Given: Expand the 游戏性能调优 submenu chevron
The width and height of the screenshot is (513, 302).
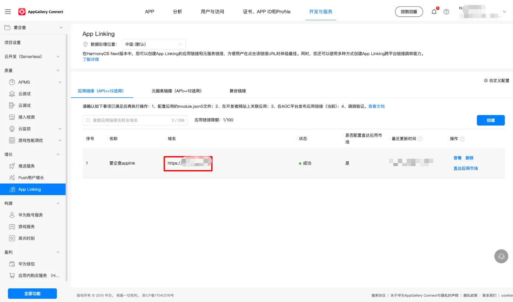Looking at the screenshot, I should (x=60, y=140).
